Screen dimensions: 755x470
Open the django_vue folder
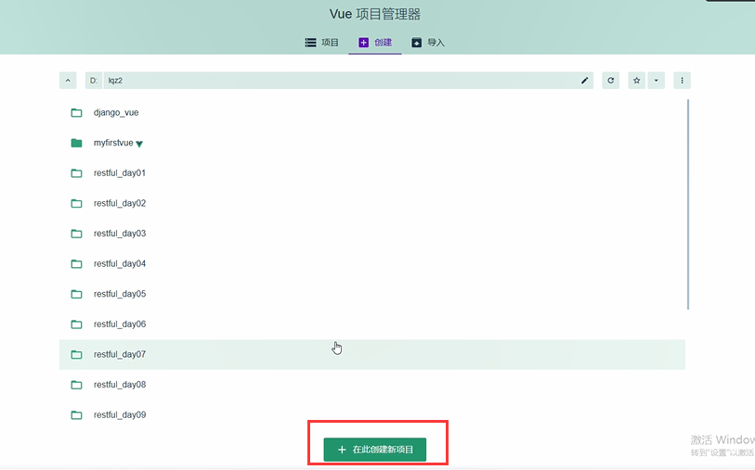(x=372, y=113)
